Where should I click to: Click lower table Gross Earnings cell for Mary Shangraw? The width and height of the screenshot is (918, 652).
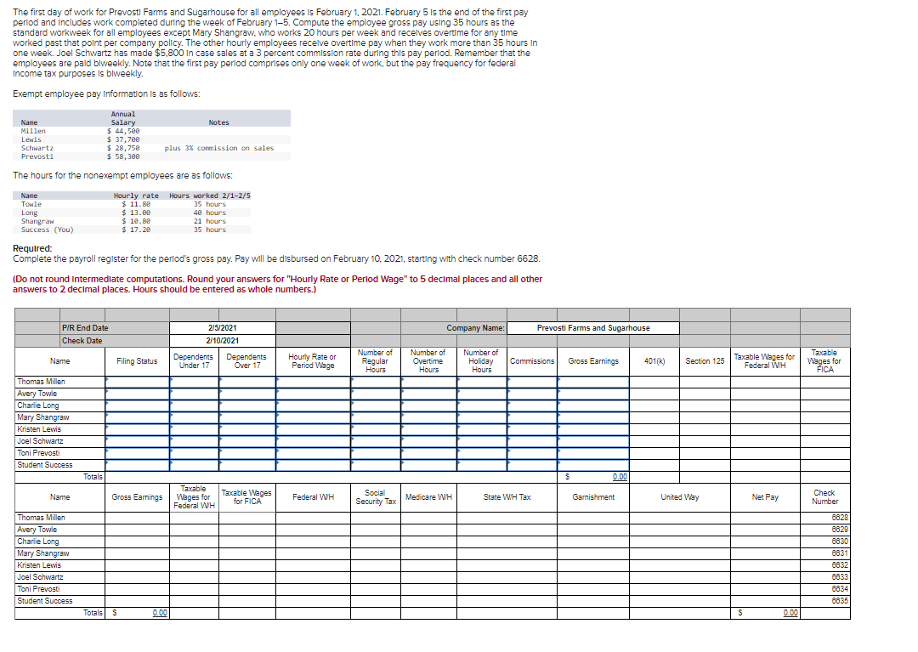pyautogui.click(x=138, y=553)
